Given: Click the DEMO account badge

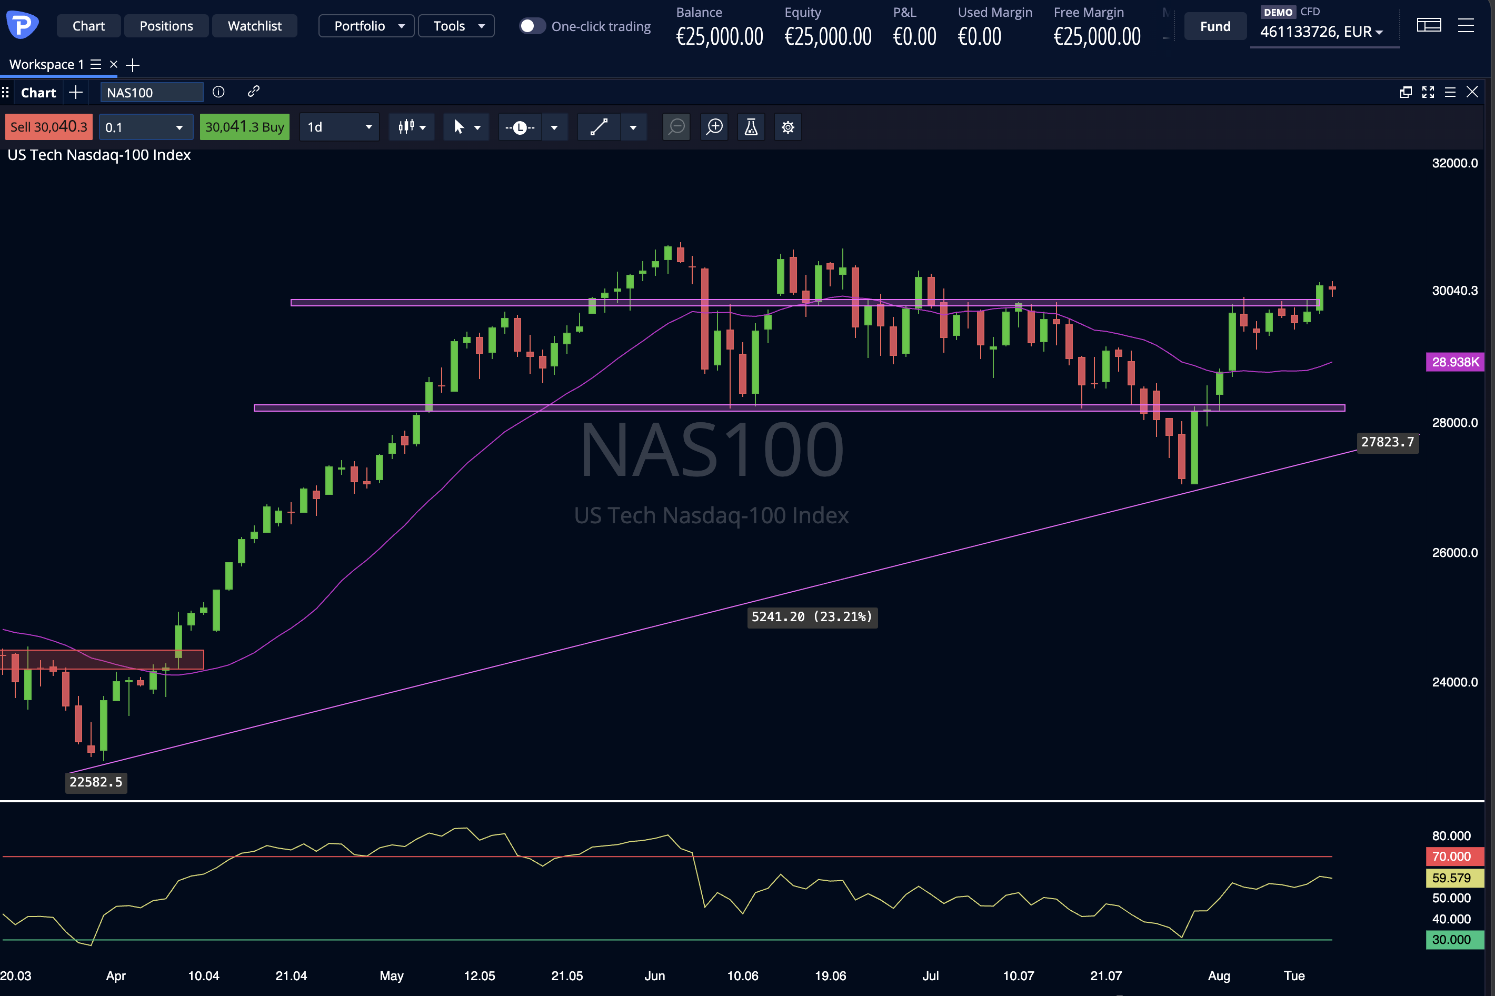Looking at the screenshot, I should tap(1278, 12).
